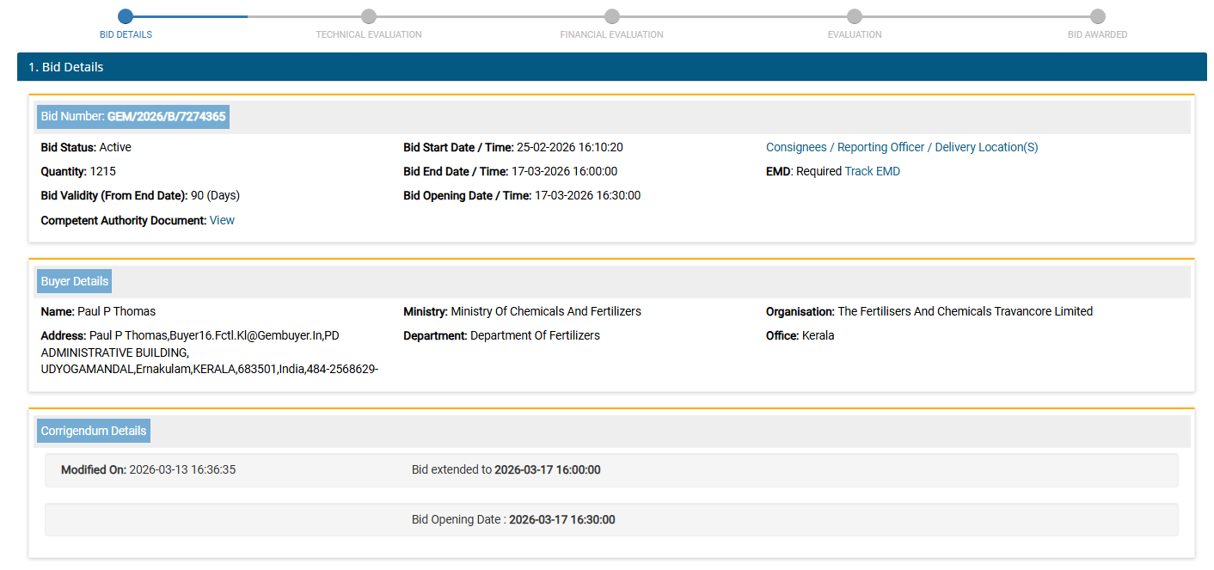Click the Bid Number GEM/2026/B/7274365 badge
The image size is (1214, 570).
tap(133, 117)
